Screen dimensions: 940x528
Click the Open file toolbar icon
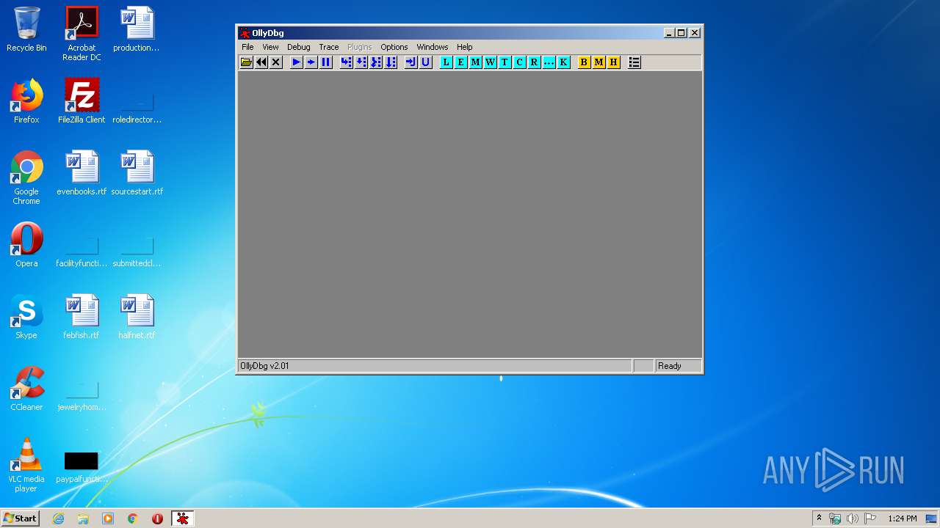pyautogui.click(x=247, y=62)
